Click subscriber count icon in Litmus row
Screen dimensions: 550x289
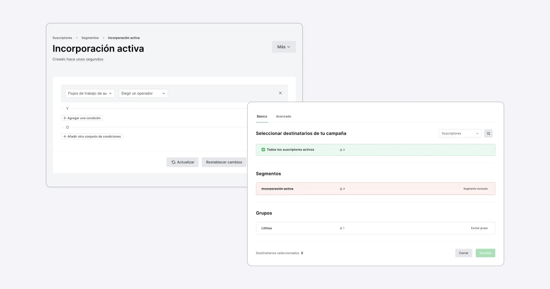click(x=341, y=228)
